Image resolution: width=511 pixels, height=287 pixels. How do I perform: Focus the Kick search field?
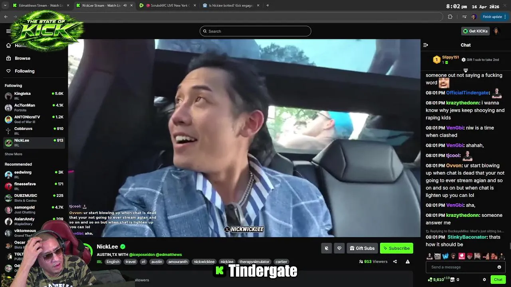point(255,31)
